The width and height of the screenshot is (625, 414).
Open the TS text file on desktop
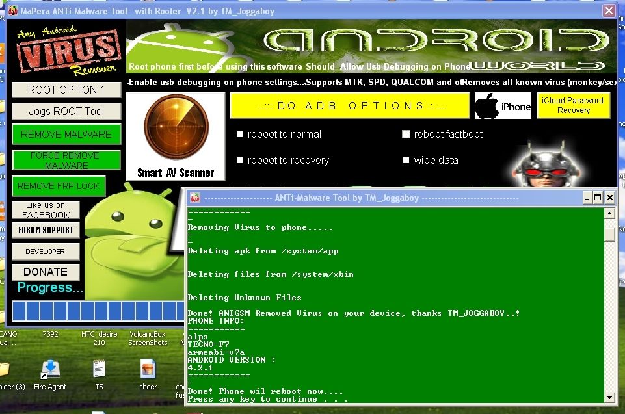(x=99, y=370)
